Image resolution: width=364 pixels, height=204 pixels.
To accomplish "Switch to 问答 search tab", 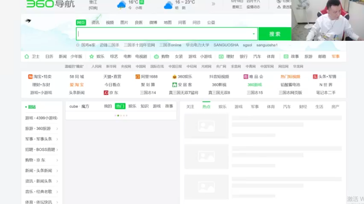I will point(182,22).
